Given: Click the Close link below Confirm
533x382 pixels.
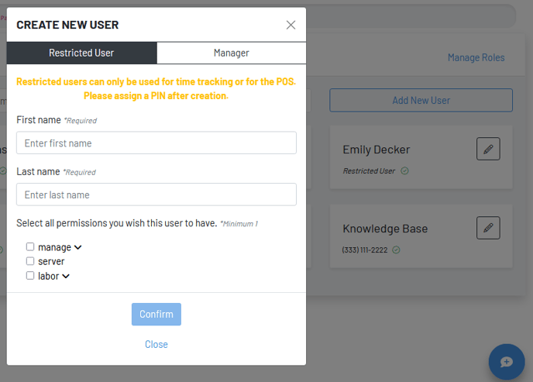Looking at the screenshot, I should 156,344.
